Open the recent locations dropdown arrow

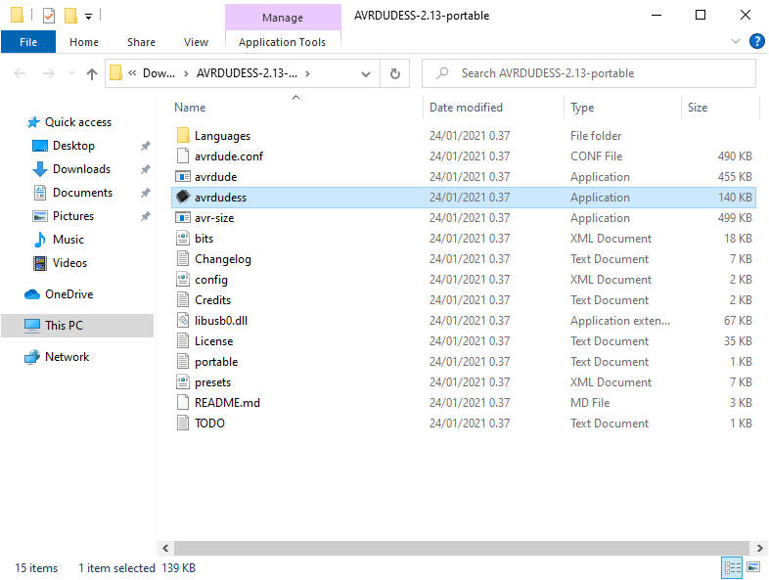(71, 73)
